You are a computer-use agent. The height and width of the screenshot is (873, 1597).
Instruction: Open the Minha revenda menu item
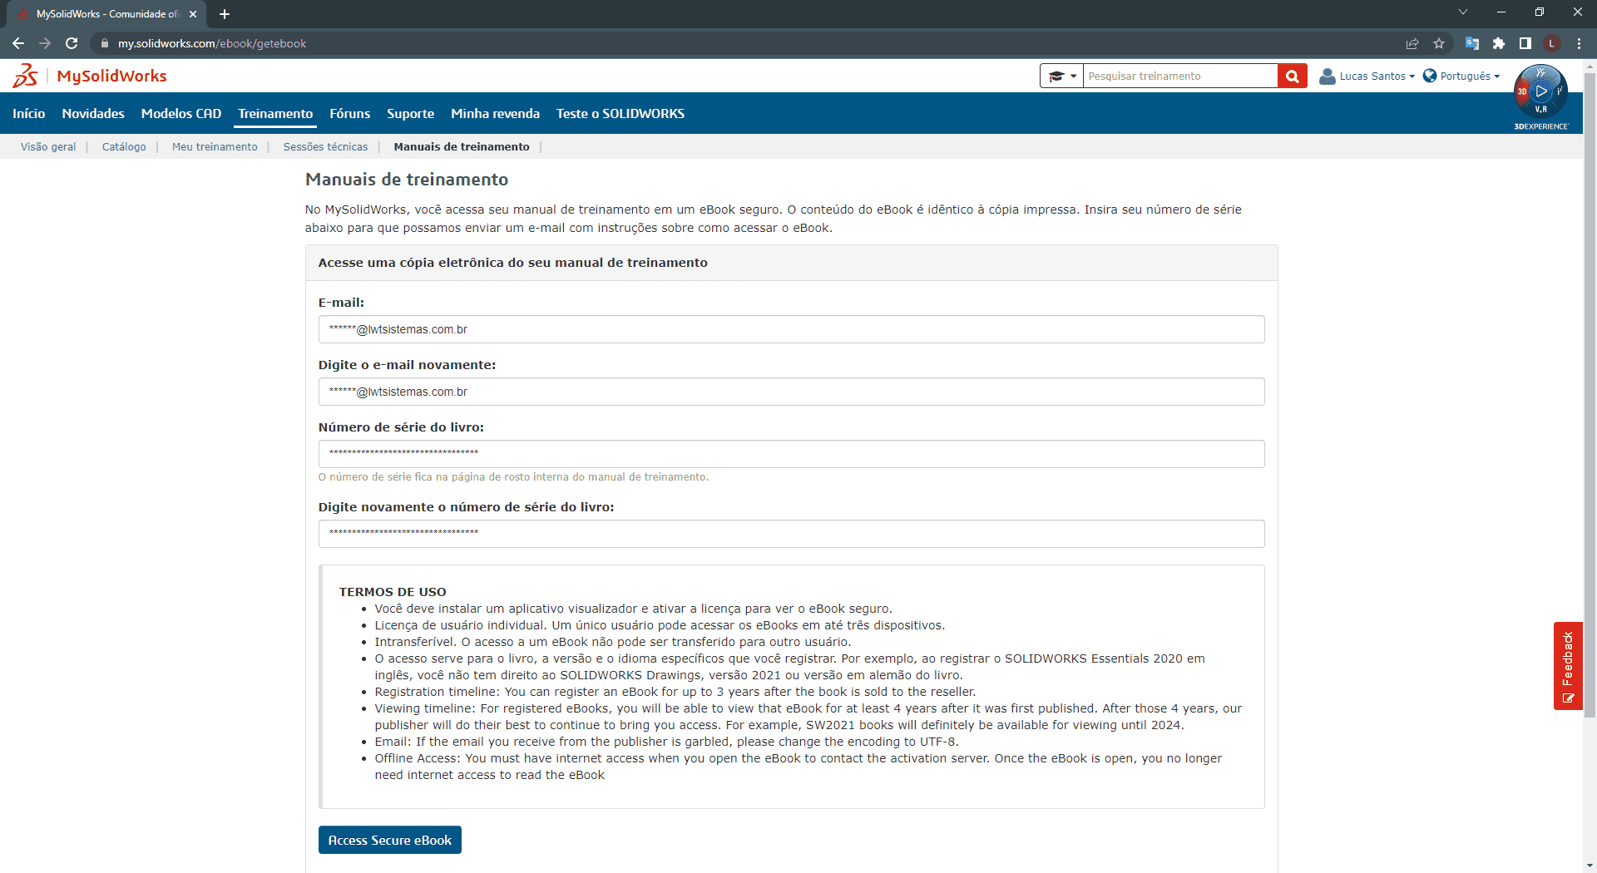point(495,113)
